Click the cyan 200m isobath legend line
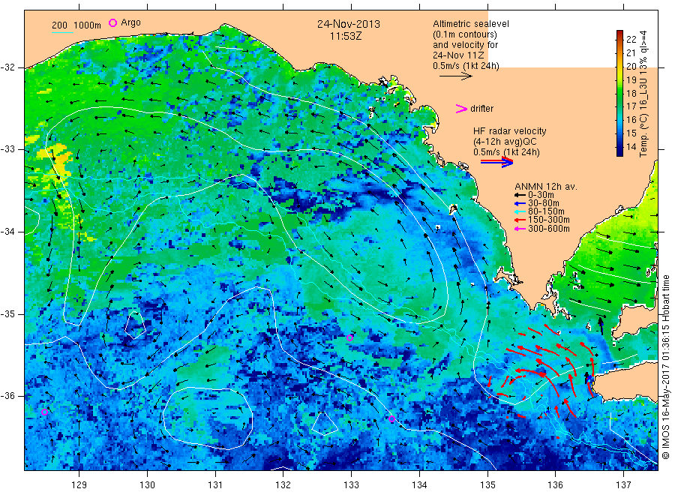 (x=62, y=32)
